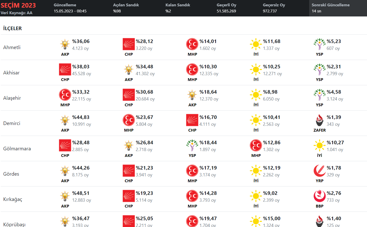Click the CHP logo in Gölmarmara row

[x=65, y=146]
